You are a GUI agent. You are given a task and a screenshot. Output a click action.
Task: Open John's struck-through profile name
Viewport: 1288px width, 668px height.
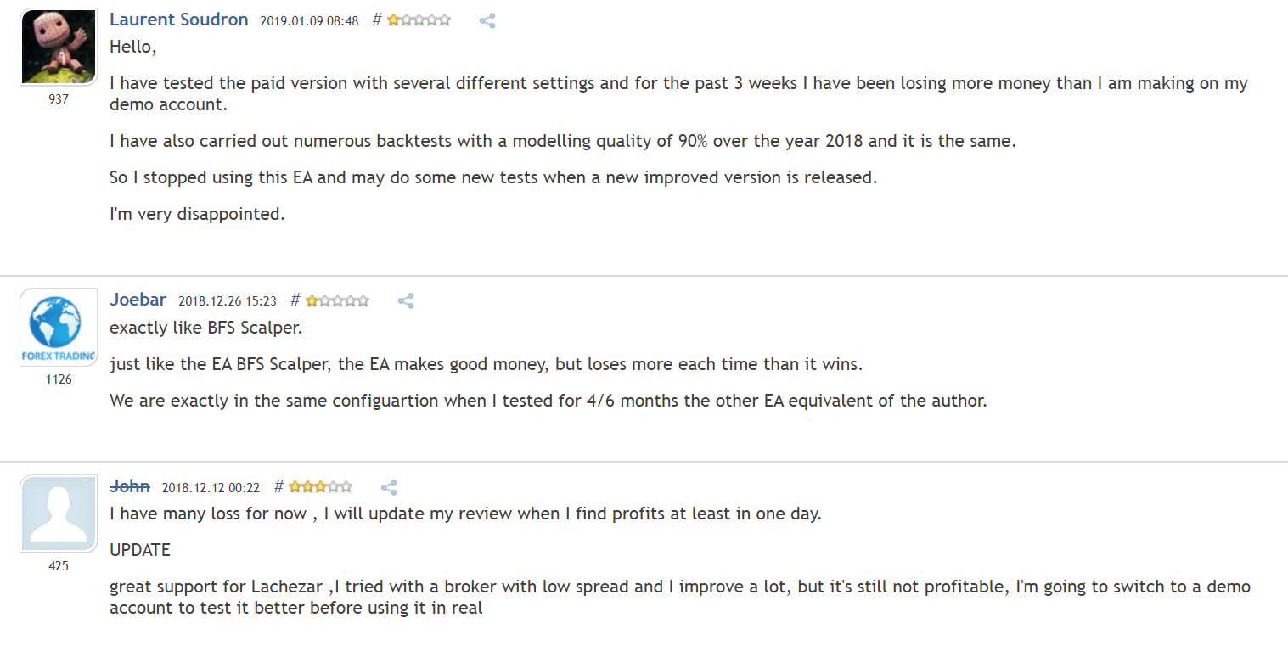[130, 486]
